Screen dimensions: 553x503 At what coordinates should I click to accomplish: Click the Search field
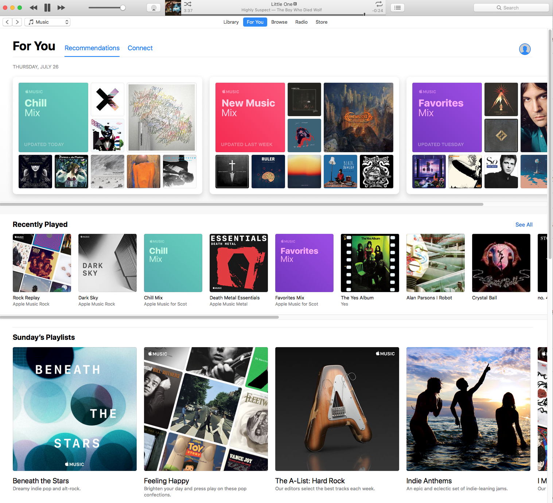[x=511, y=8]
